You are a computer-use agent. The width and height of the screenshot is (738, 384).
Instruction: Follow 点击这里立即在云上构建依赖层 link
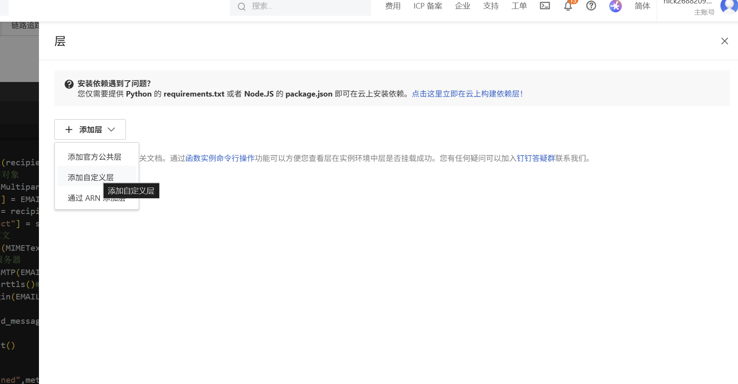tap(467, 94)
